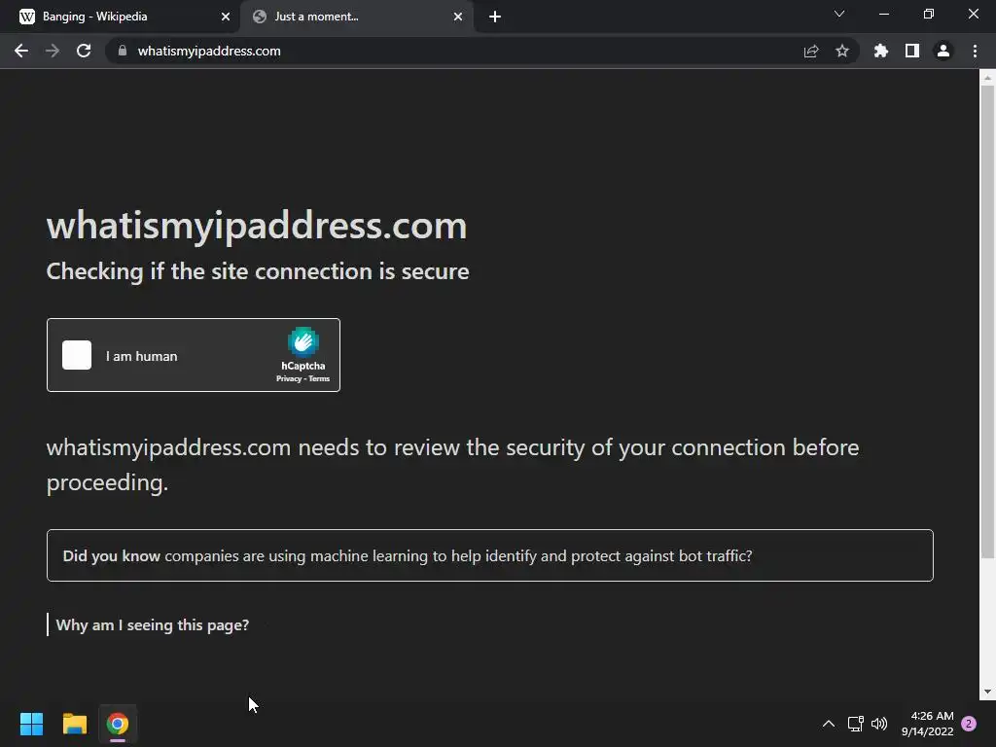996x747 pixels.
Task: Bookmark this tab with the star
Action: click(x=842, y=51)
